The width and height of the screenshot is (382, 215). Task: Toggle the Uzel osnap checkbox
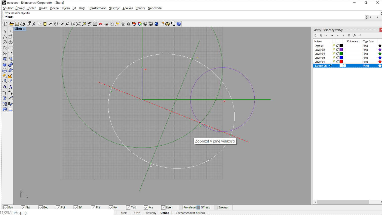pyautogui.click(x=163, y=207)
